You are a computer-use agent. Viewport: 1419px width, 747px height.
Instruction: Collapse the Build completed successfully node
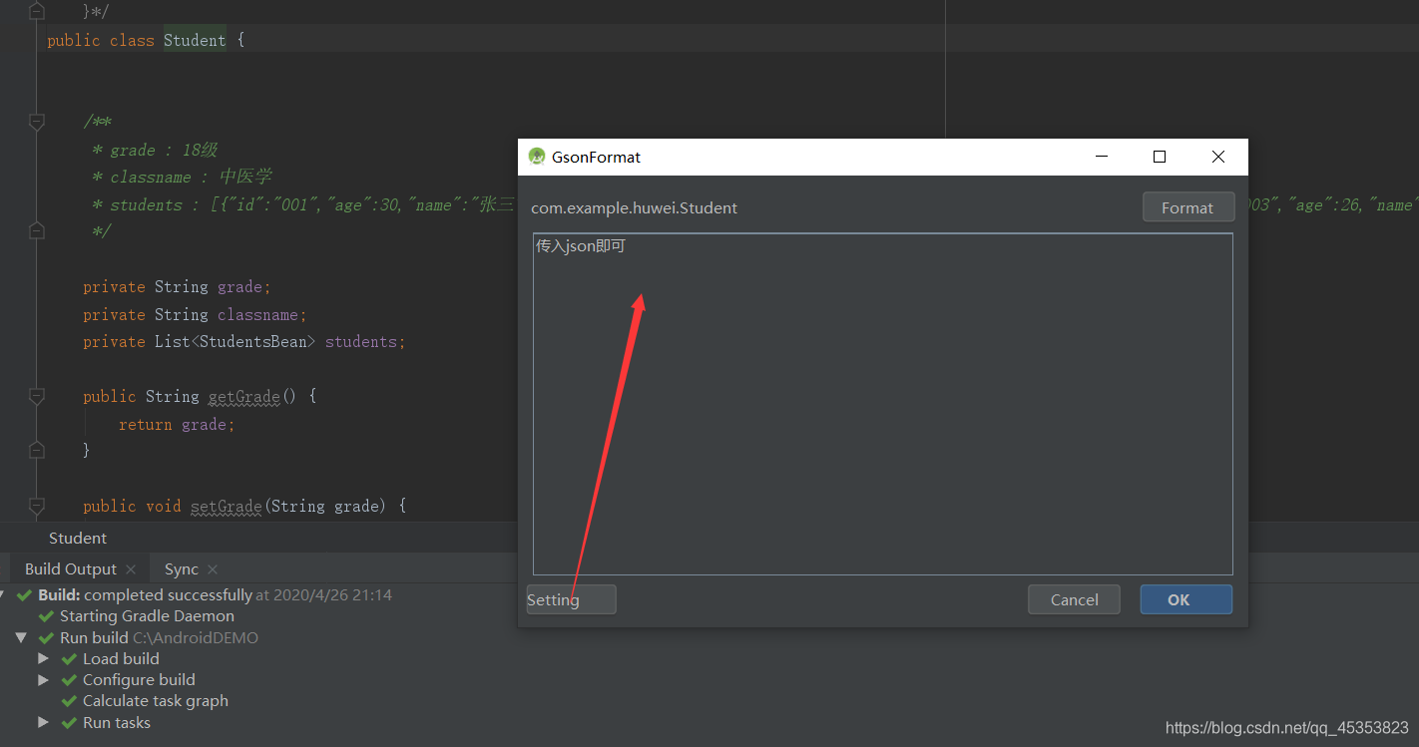click(x=1, y=595)
